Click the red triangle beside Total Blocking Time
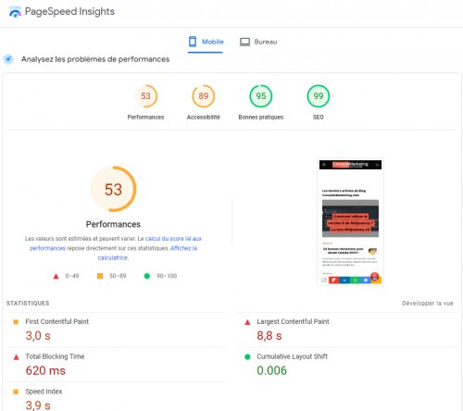The height and width of the screenshot is (411, 463). [16, 357]
